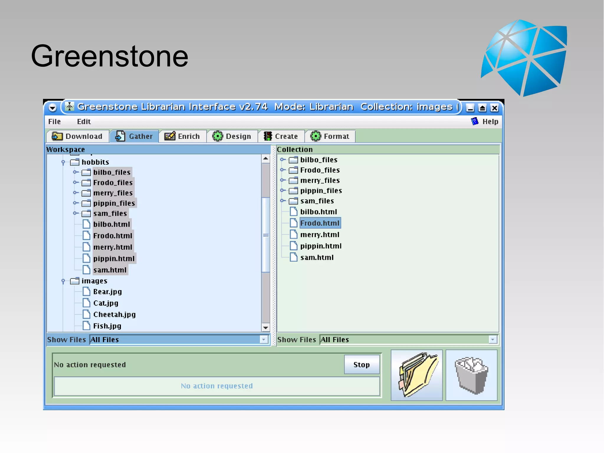Expand sam_files folder in Workspace
Screen dimensions: 604x453
[x=75, y=213]
